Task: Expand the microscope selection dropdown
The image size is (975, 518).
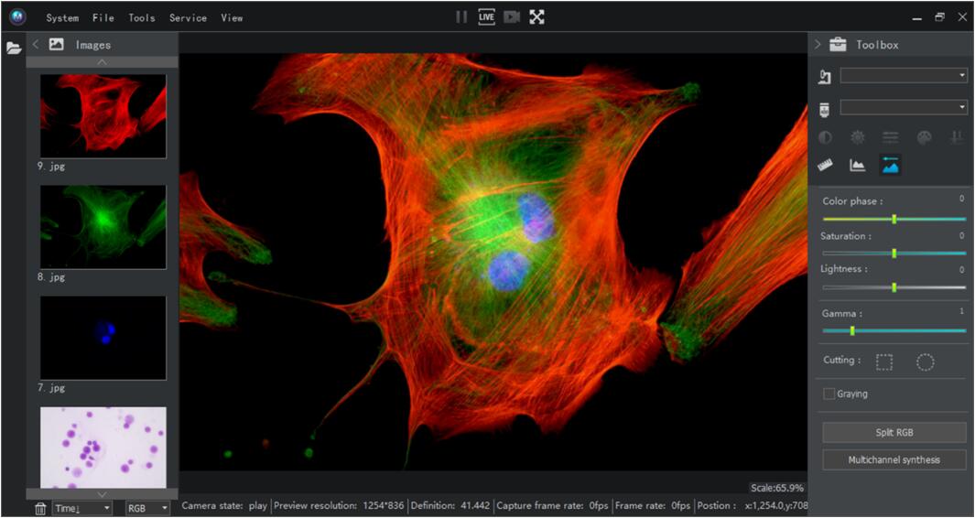Action: pyautogui.click(x=903, y=76)
